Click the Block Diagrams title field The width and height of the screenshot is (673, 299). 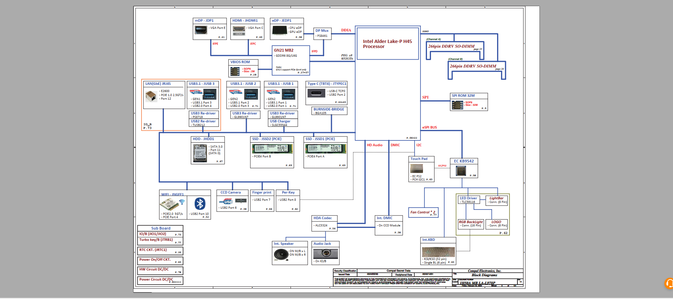pos(484,275)
